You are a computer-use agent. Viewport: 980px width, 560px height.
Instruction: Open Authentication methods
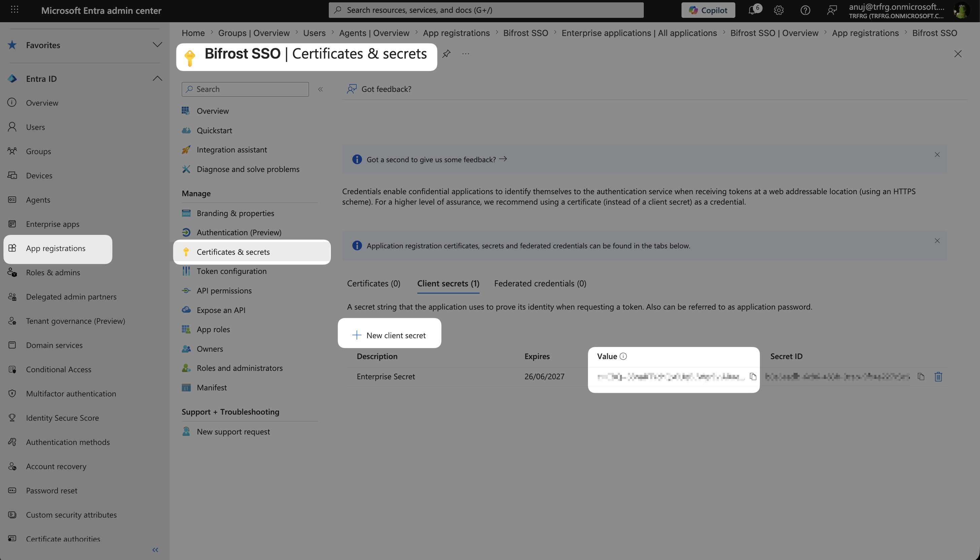coord(68,442)
